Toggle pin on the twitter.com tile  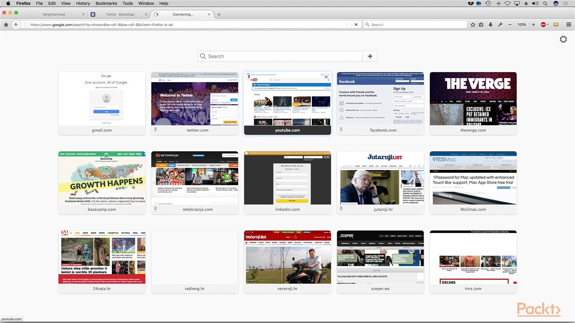155,130
